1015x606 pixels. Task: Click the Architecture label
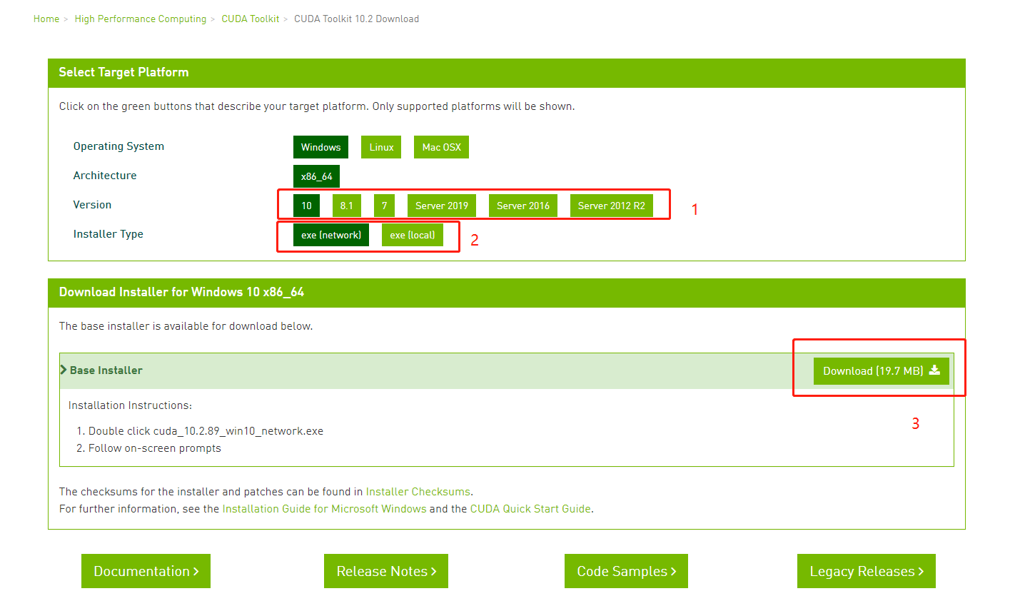(104, 176)
